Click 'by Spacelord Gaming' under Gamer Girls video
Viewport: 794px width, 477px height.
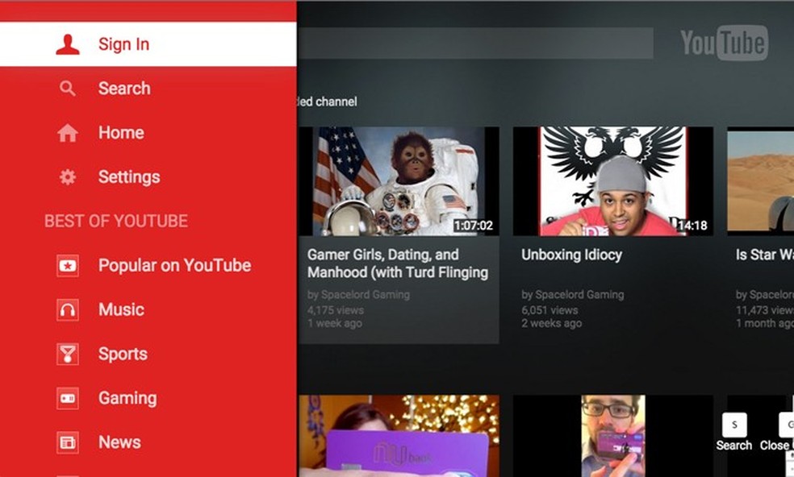click(x=358, y=294)
